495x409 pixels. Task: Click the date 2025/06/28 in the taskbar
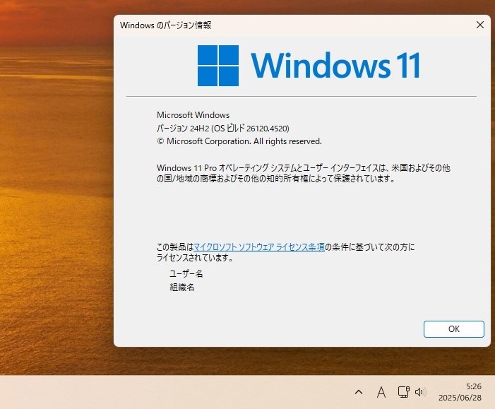[x=460, y=398]
